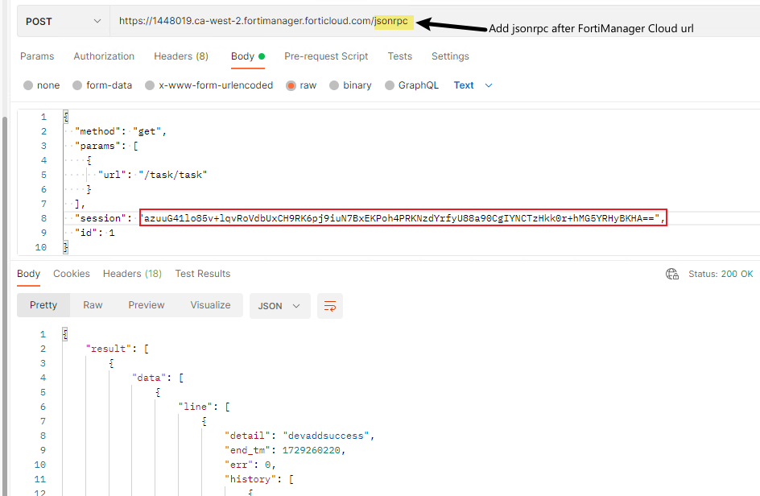Image resolution: width=760 pixels, height=496 pixels.
Task: Open the Test Results tab
Action: [x=203, y=274]
